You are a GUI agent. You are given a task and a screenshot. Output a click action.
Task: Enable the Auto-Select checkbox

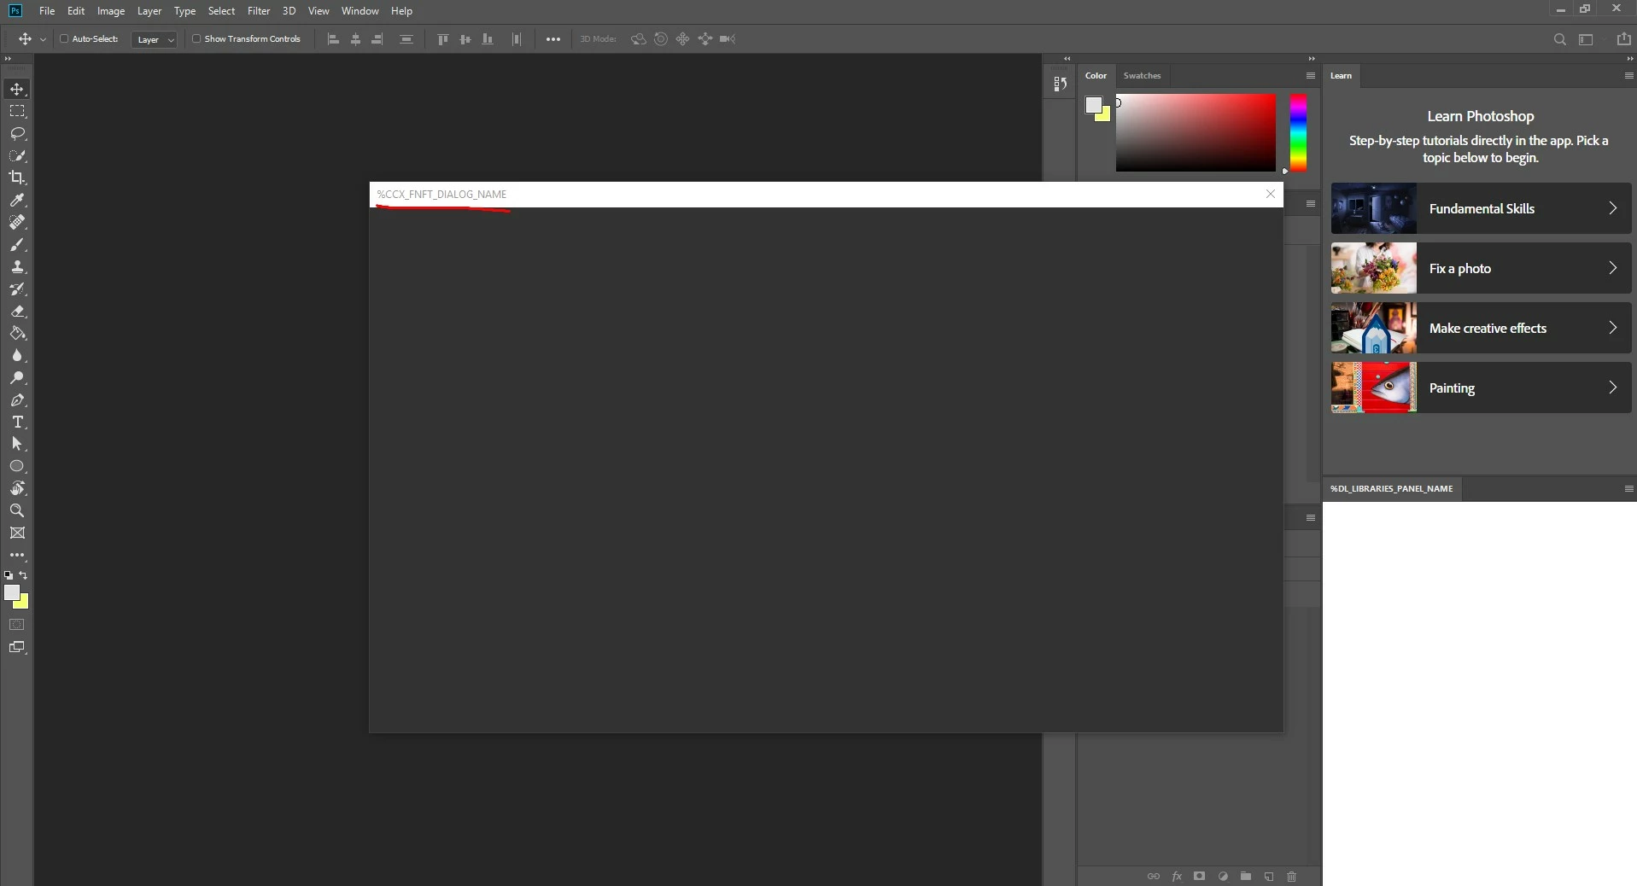tap(64, 39)
